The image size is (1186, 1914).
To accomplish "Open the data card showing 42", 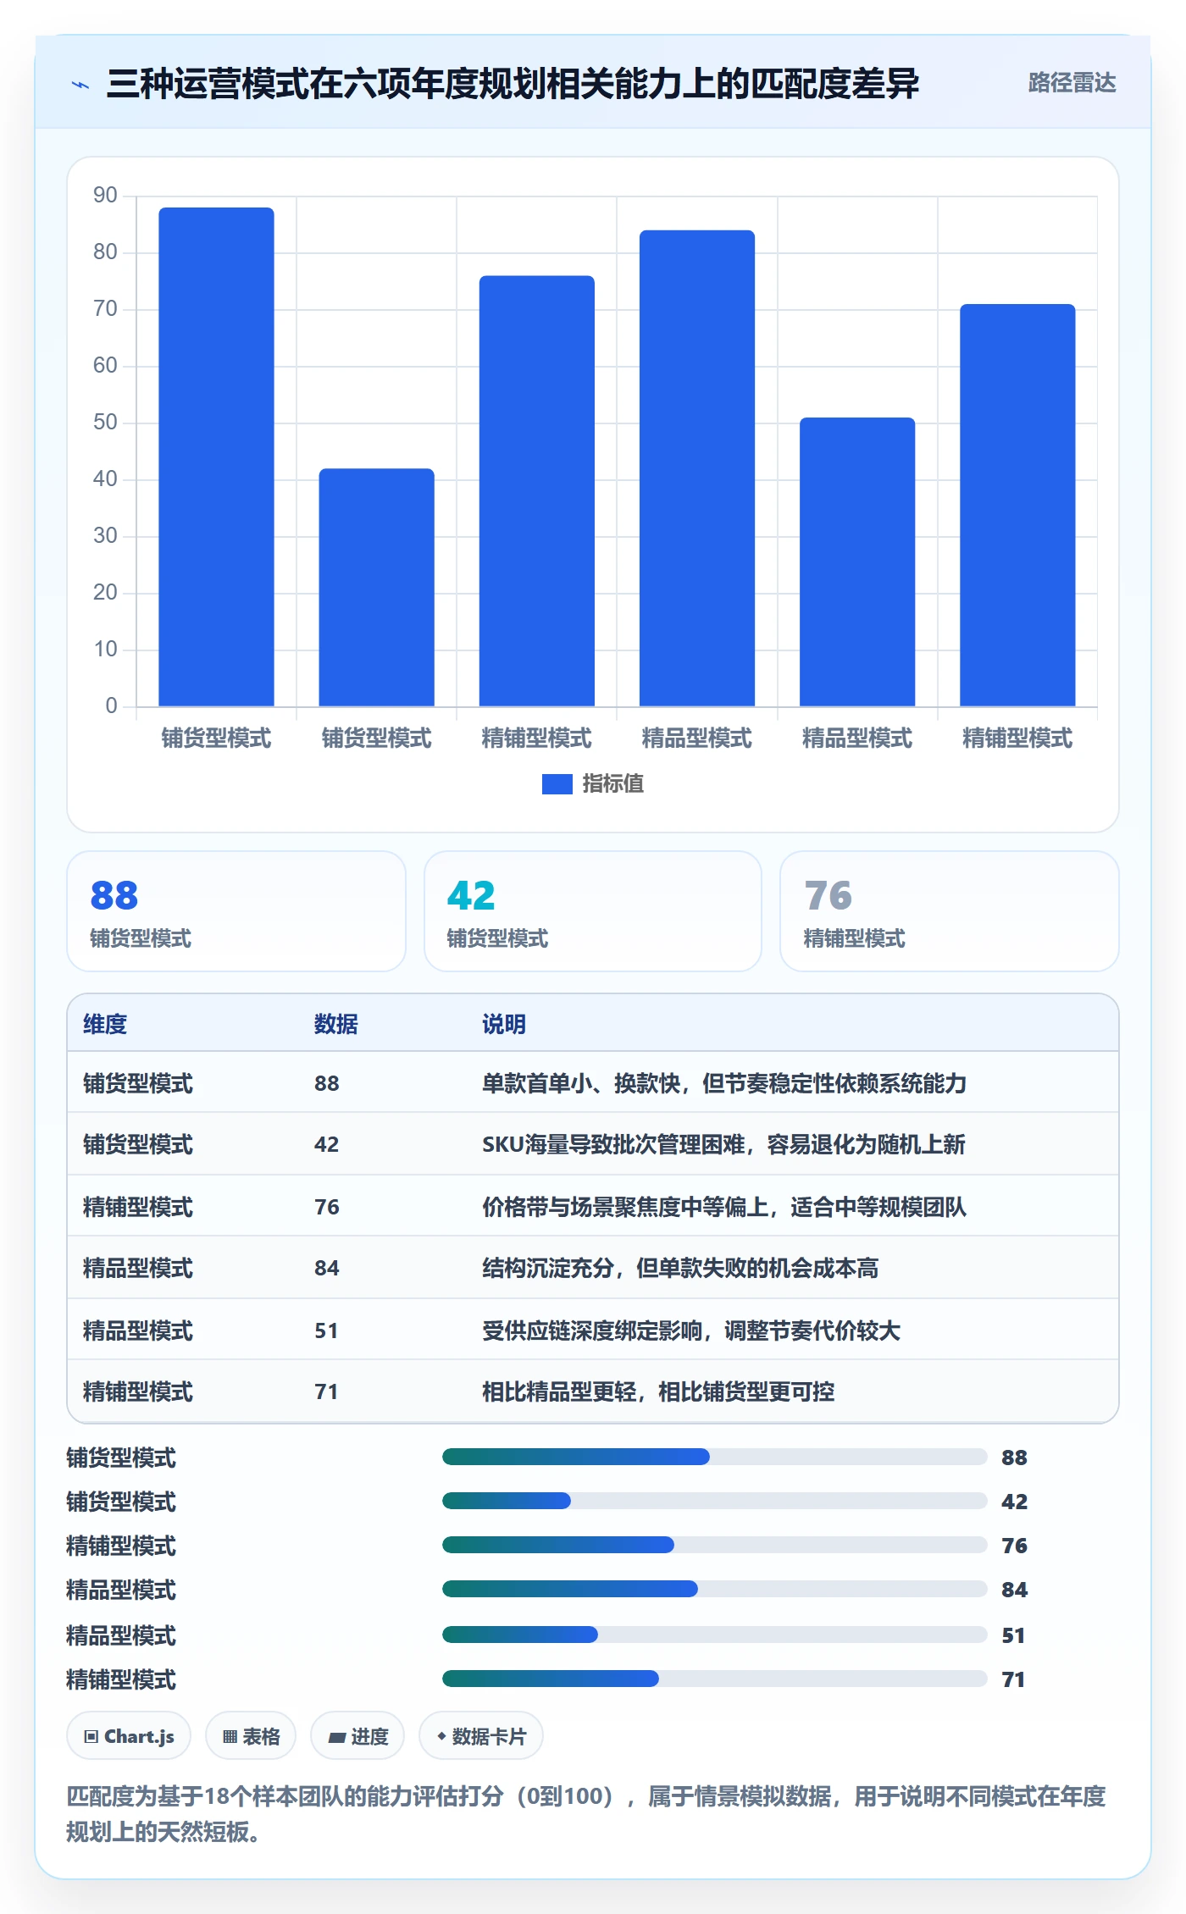I will 593,911.
